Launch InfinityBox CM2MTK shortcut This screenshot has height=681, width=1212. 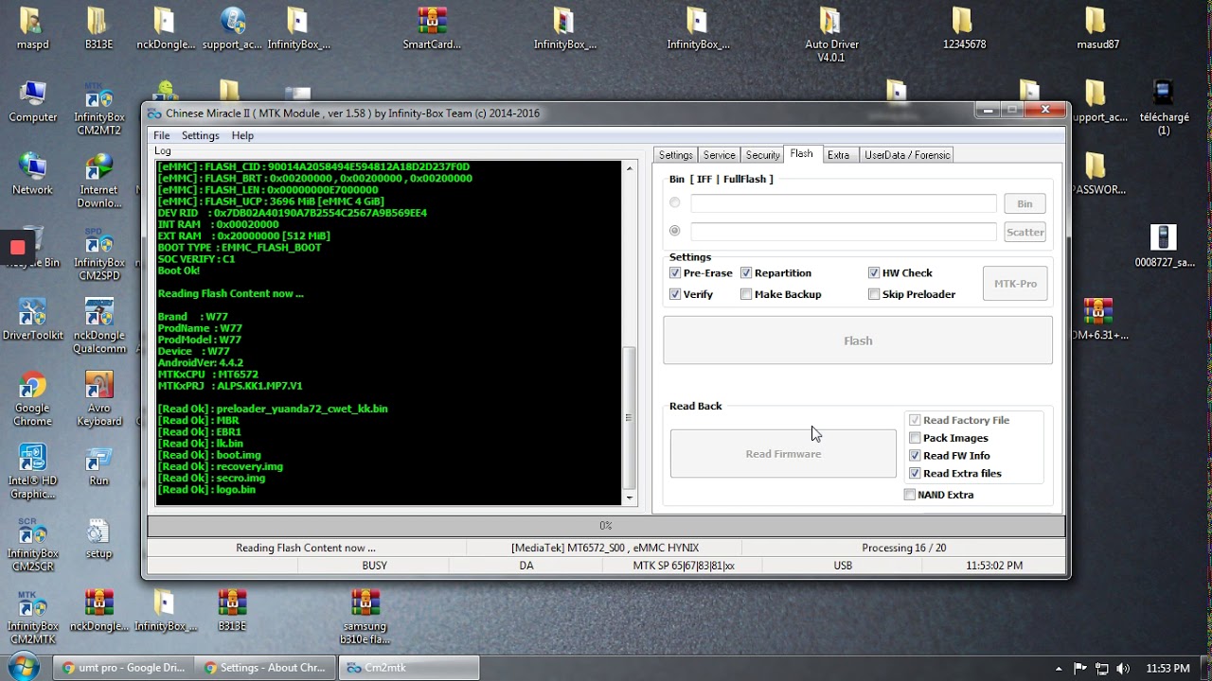(x=32, y=618)
